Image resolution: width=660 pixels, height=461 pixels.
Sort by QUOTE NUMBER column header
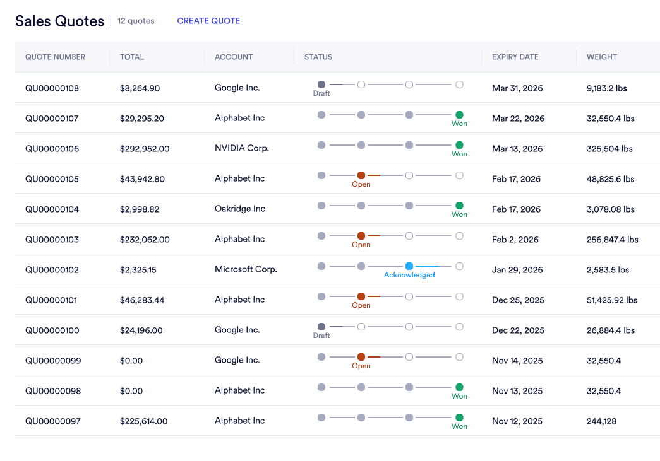pos(55,57)
